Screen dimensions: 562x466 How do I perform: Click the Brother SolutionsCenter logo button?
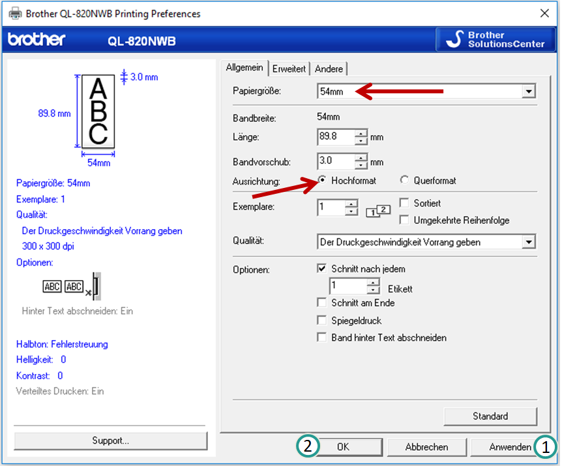coord(495,39)
